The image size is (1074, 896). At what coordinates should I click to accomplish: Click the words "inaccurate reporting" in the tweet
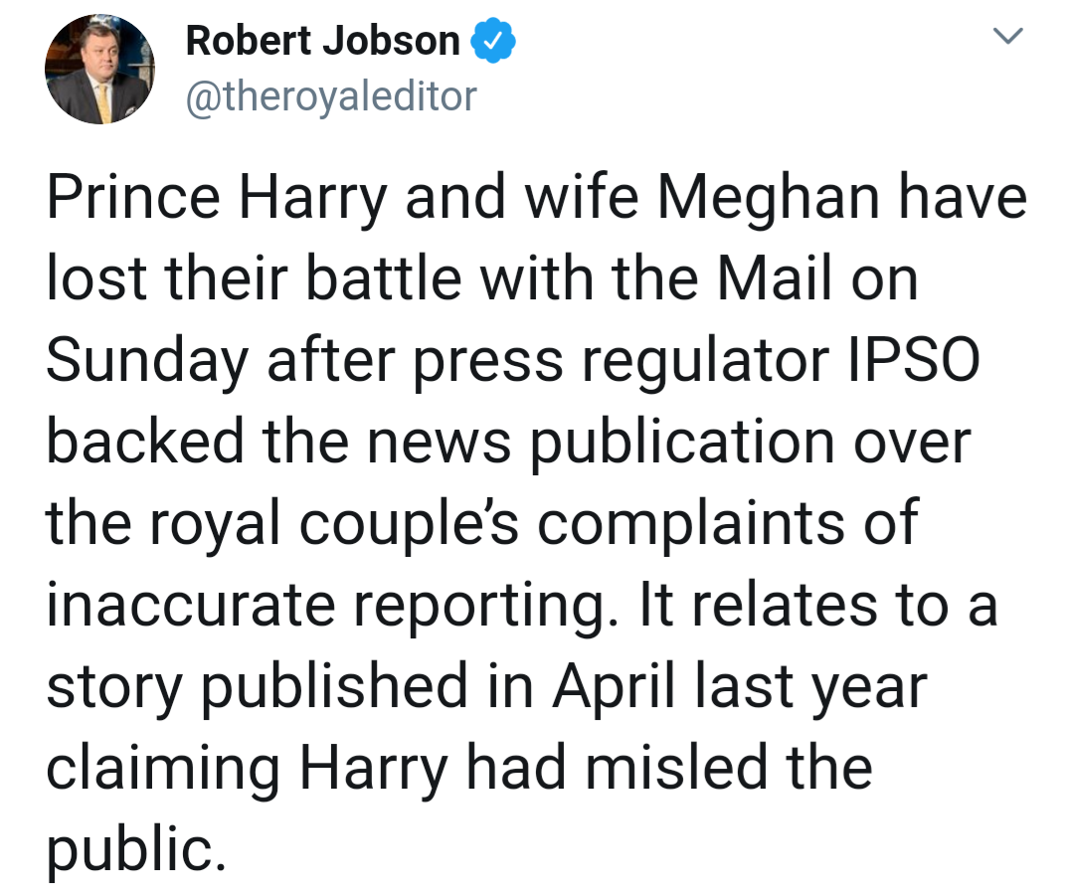(x=324, y=607)
